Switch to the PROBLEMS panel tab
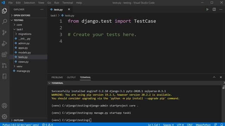Image resolution: width=225 pixels, height=126 pixels. tap(57, 77)
